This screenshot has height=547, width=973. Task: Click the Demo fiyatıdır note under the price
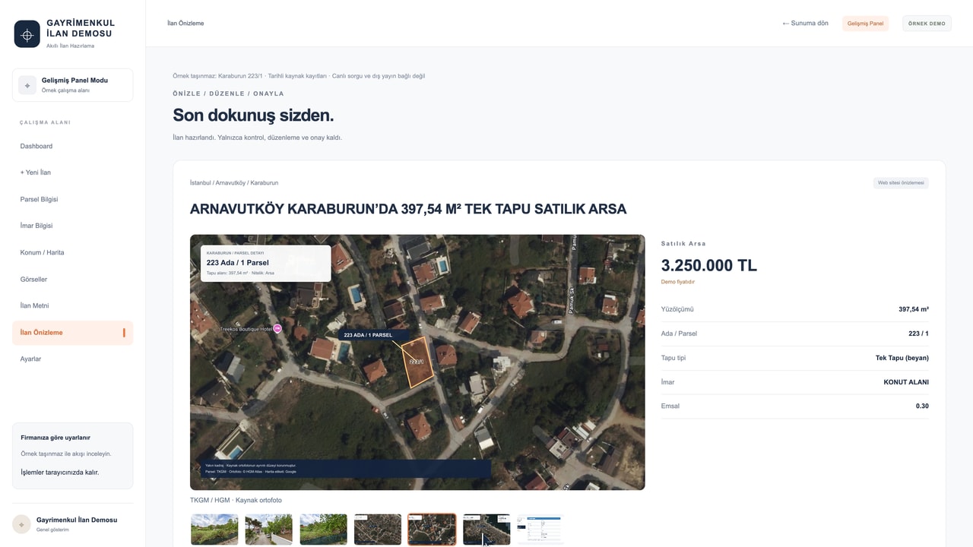678,282
